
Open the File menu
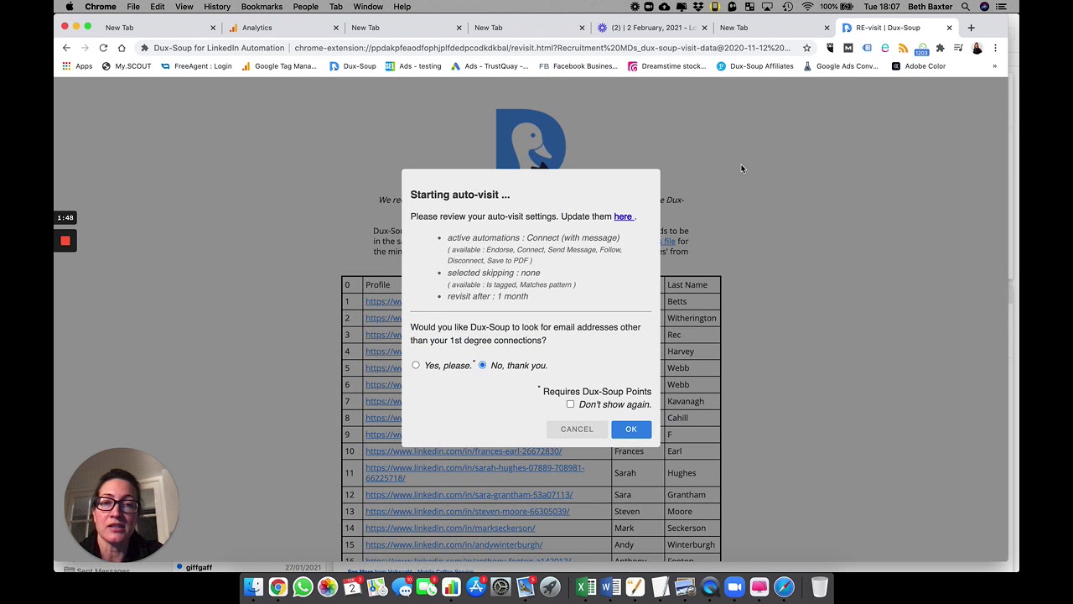tap(133, 7)
